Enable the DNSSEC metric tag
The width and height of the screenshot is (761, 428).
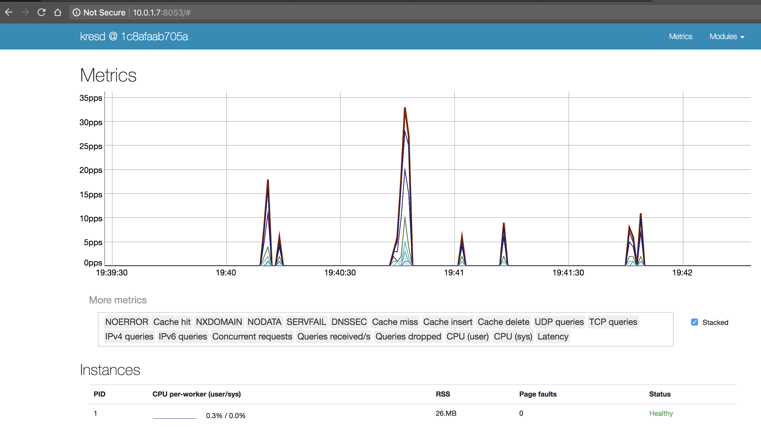(349, 322)
